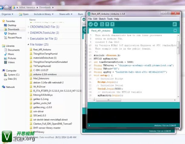Expand the CRDOWNLOAD File group

click(x=28, y=27)
